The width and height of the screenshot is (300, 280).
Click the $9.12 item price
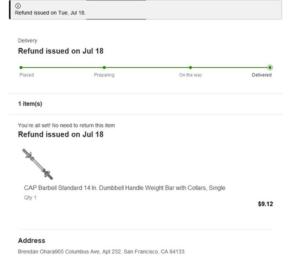click(265, 204)
